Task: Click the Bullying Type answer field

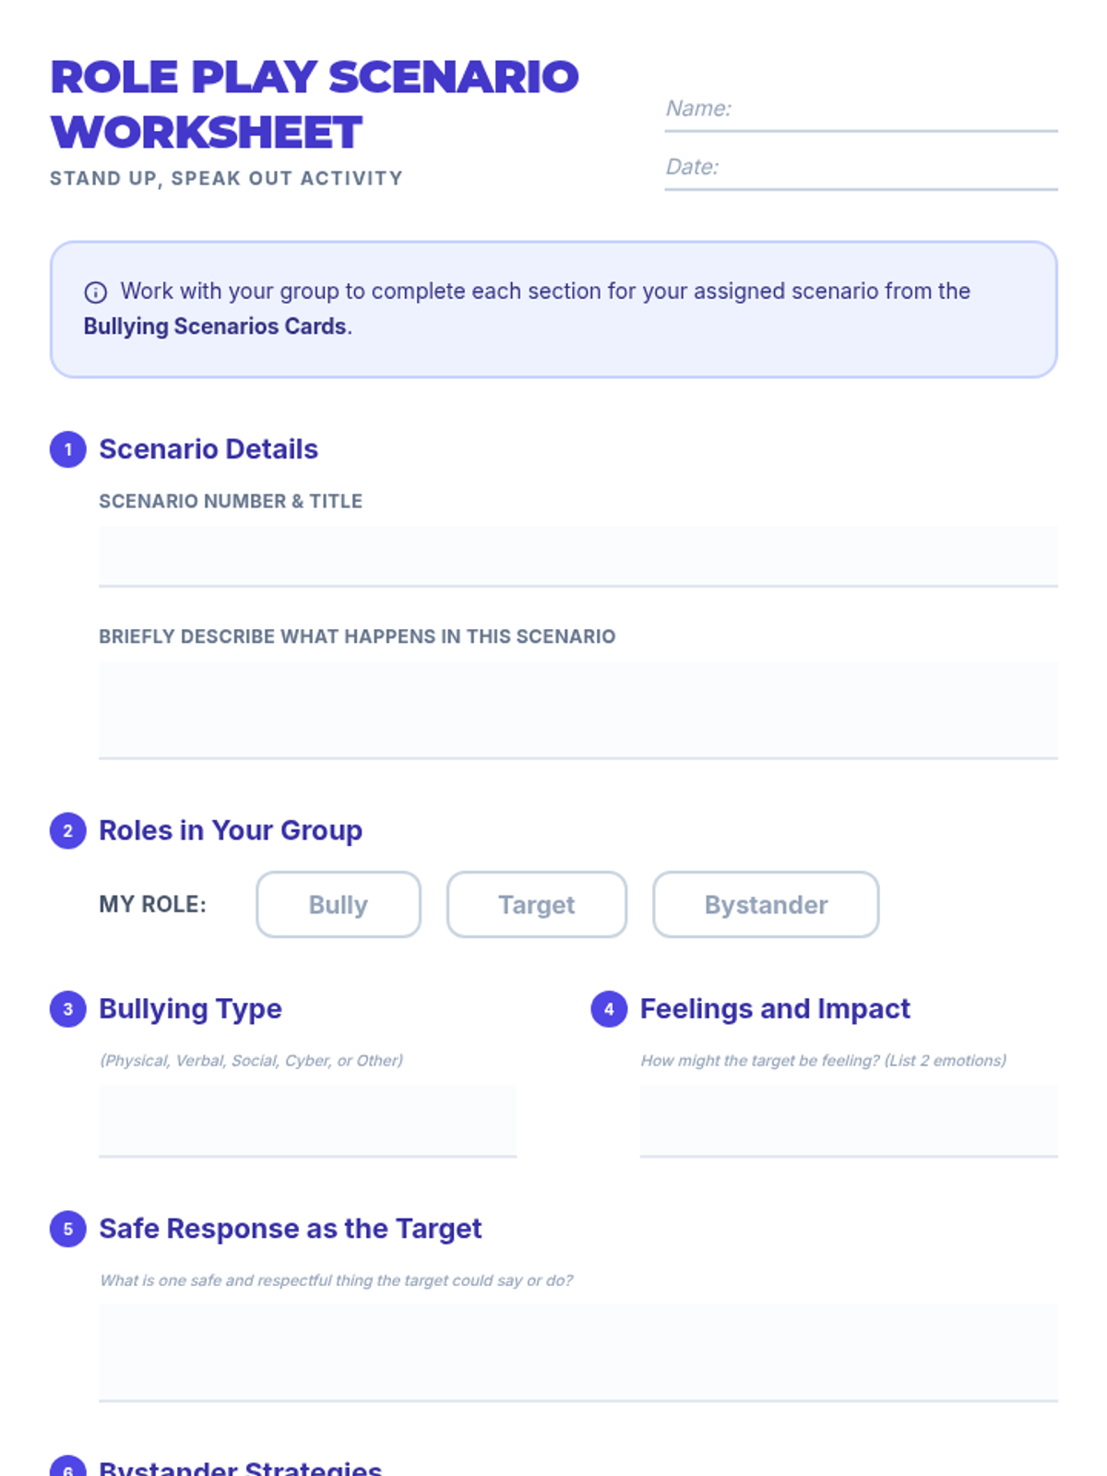Action: pos(307,1120)
